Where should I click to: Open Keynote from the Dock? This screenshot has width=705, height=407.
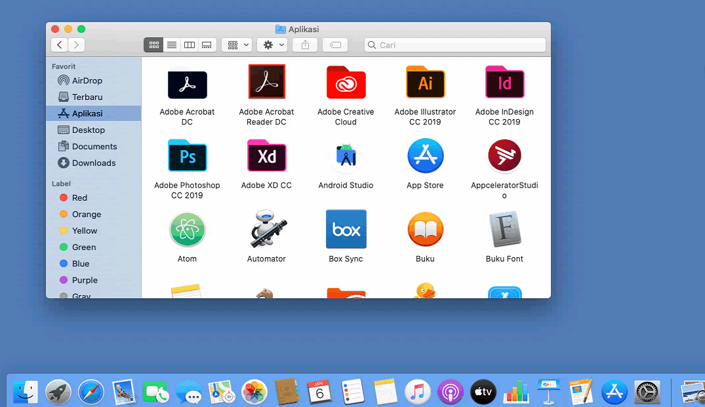pyautogui.click(x=548, y=392)
